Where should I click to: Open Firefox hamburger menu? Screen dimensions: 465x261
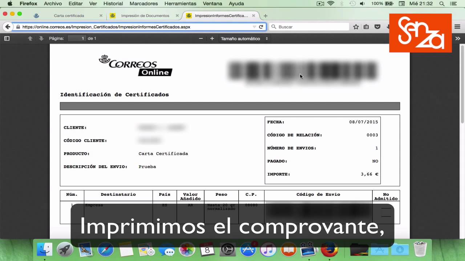click(457, 27)
